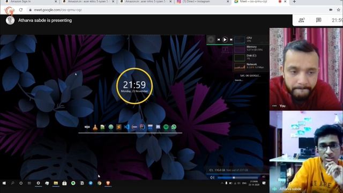Select the You video tile

(x=306, y=69)
